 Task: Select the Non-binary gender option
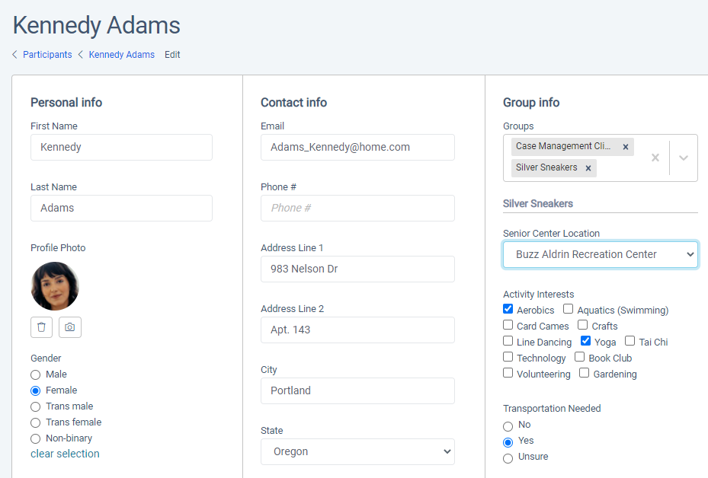coord(36,439)
